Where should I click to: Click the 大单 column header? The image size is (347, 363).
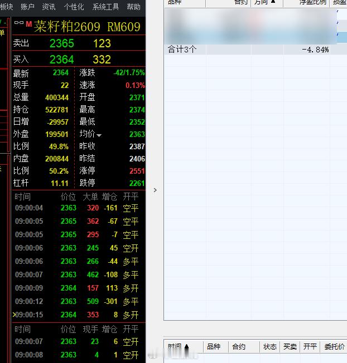click(x=90, y=197)
